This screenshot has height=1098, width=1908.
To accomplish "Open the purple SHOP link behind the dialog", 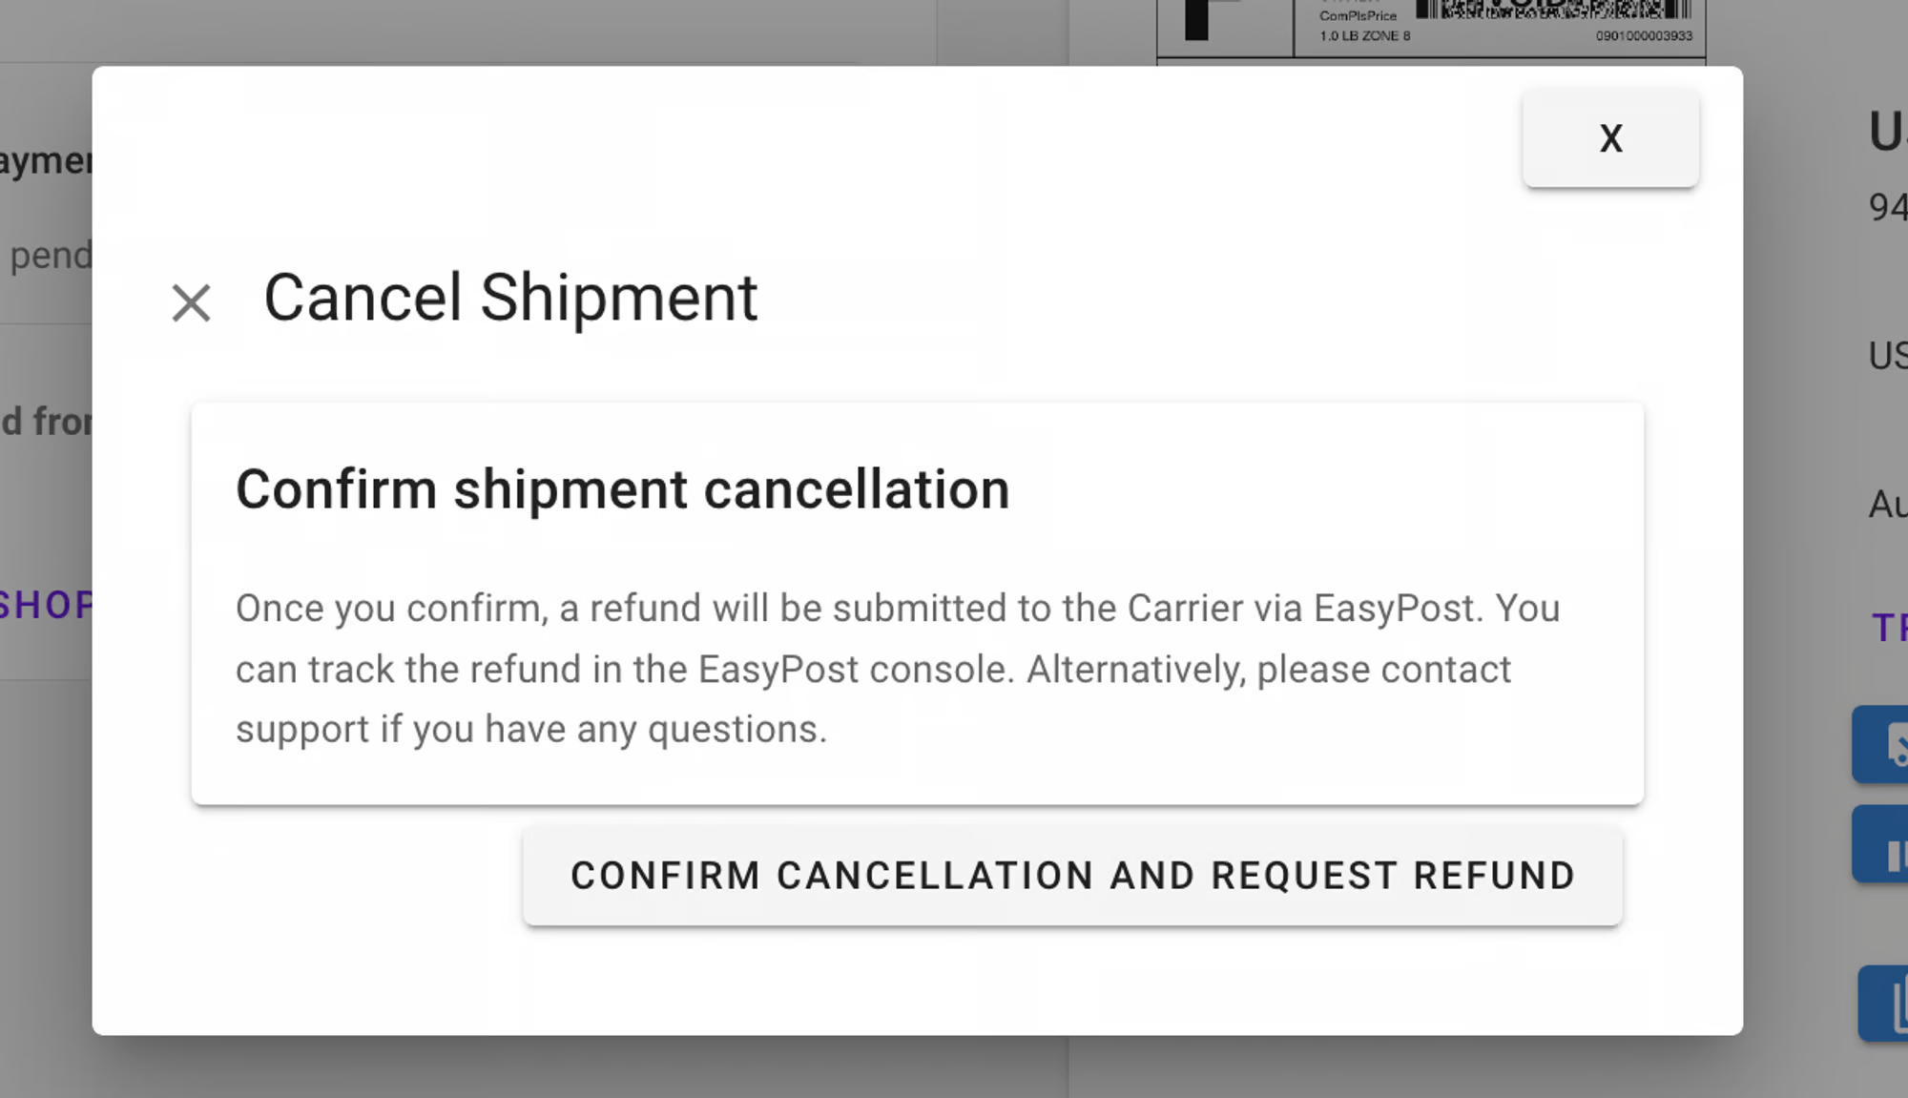I will [46, 605].
